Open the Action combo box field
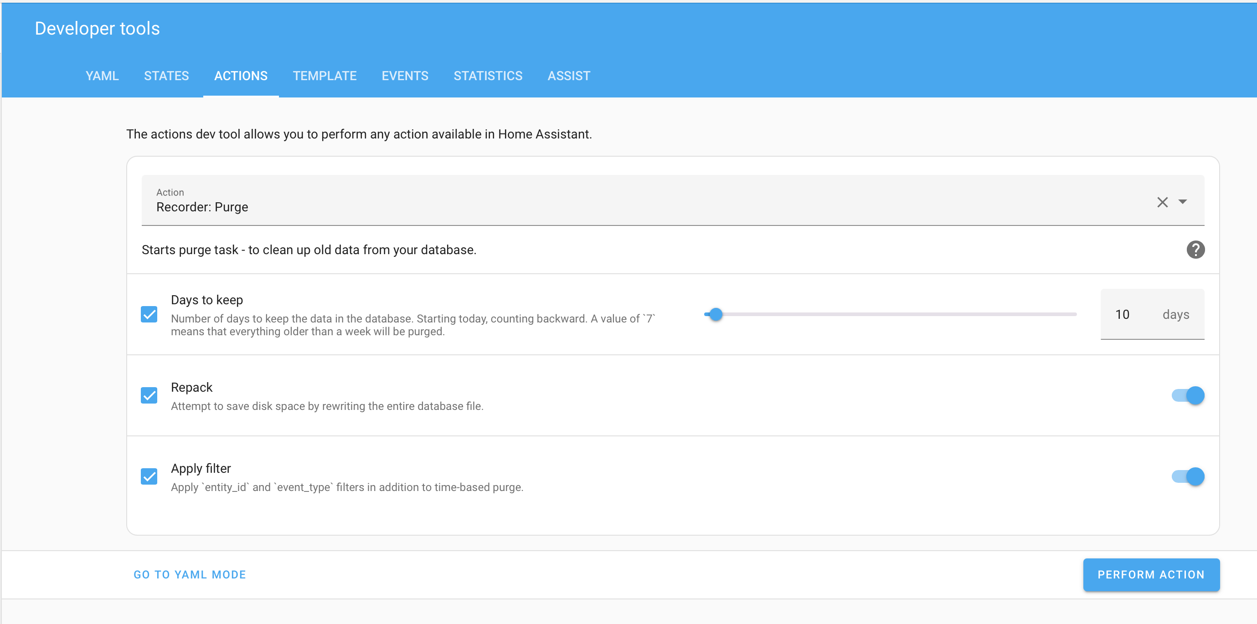This screenshot has width=1257, height=624. point(673,200)
